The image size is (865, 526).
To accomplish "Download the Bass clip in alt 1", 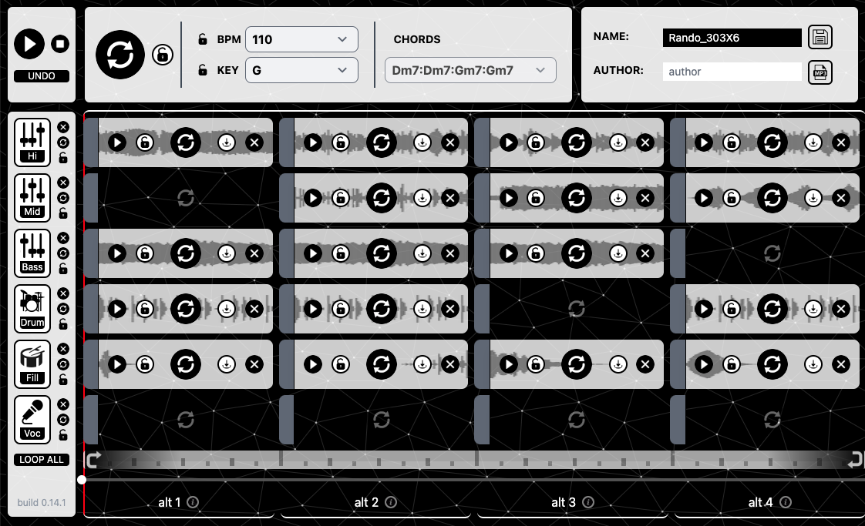I will [227, 253].
